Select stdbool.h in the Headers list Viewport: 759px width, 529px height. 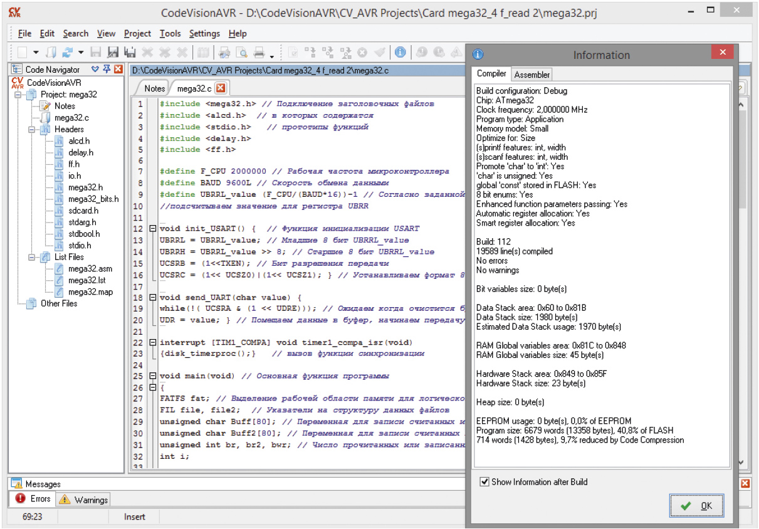(x=84, y=234)
